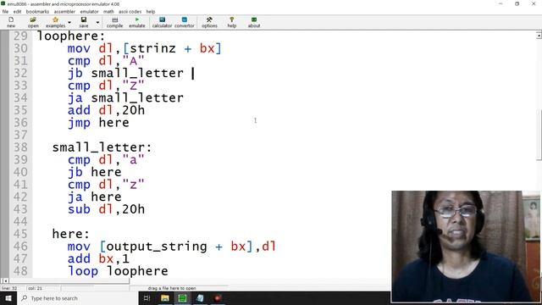Open the calculator tool
The height and width of the screenshot is (305, 542).
162,22
